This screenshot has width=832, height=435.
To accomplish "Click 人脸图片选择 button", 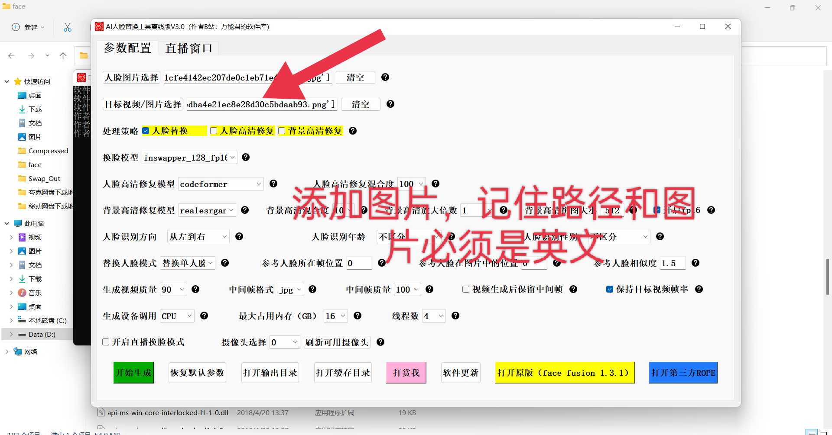I will (x=132, y=77).
